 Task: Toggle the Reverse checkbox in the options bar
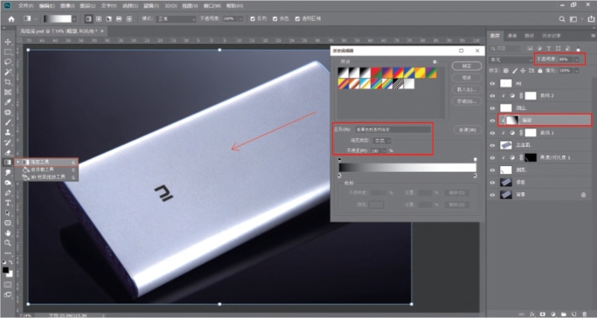coord(253,18)
